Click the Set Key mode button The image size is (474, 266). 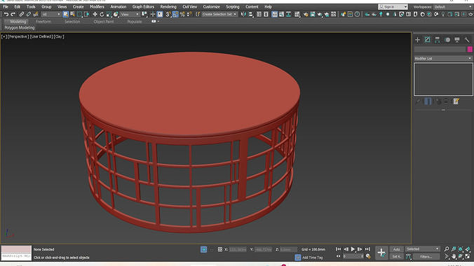point(397,257)
